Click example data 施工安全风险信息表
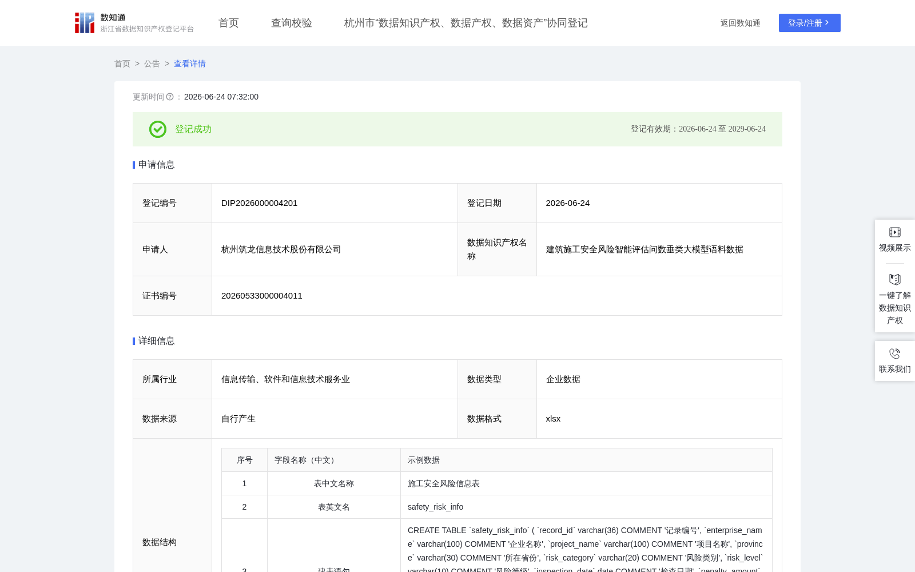The width and height of the screenshot is (915, 572). [444, 483]
